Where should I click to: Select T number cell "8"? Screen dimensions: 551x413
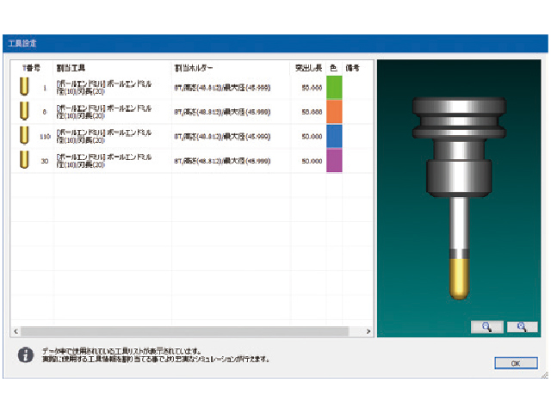coord(45,112)
